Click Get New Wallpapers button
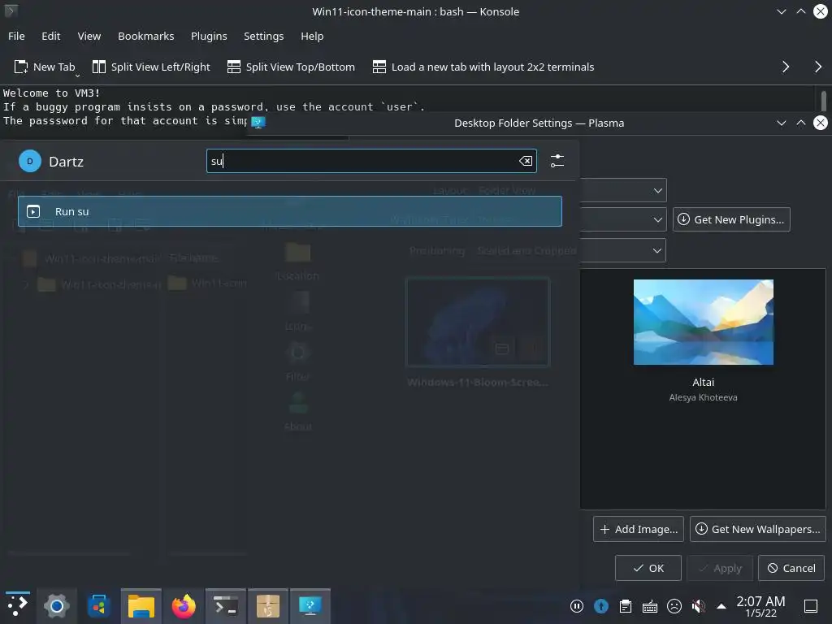The height and width of the screenshot is (624, 832). click(x=758, y=529)
